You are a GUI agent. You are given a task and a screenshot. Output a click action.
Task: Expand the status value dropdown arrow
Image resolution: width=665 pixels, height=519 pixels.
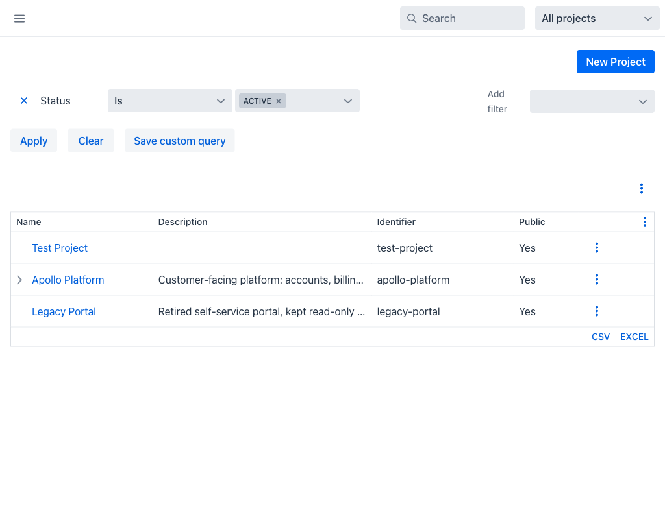[348, 101]
